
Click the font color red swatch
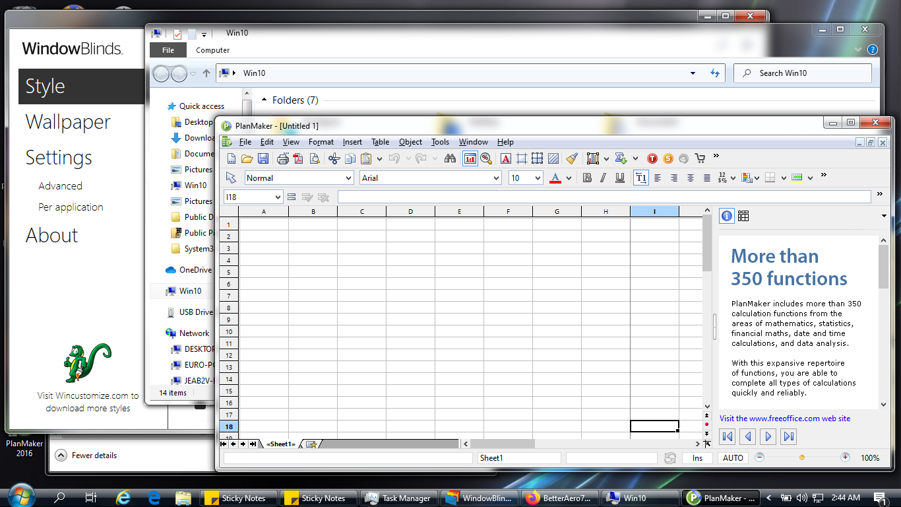pos(555,178)
